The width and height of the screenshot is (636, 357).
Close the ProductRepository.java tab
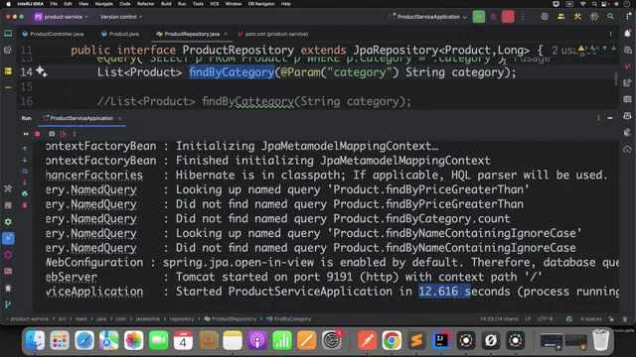[x=226, y=34]
